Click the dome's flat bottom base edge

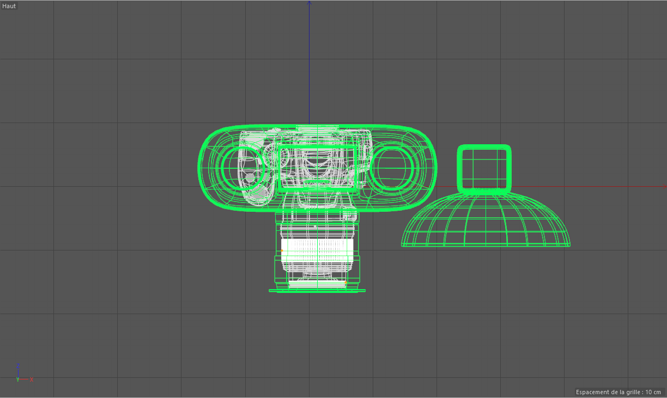pos(485,245)
